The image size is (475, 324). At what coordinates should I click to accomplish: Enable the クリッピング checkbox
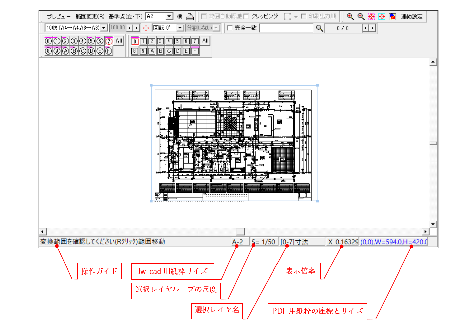tap(247, 16)
